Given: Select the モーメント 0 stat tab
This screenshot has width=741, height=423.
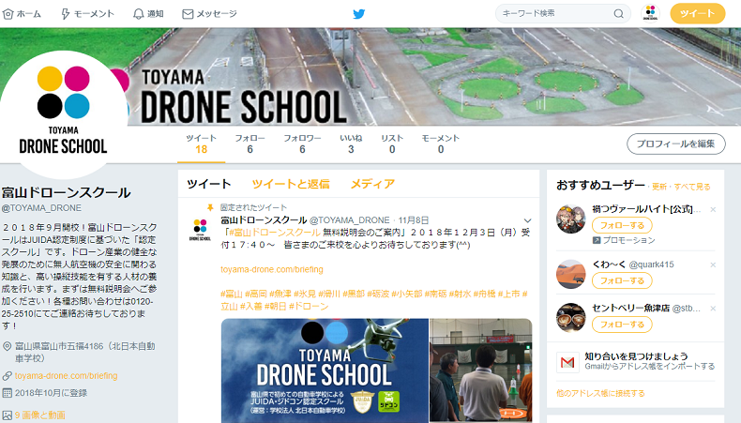Looking at the screenshot, I should (441, 144).
